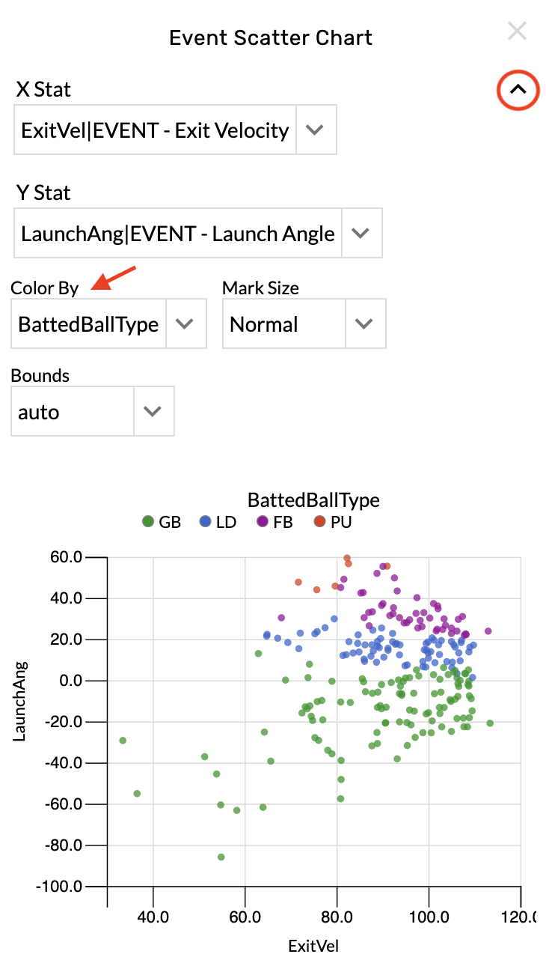Viewport: 546px width, 963px height.
Task: Toggle the PU legend entry
Action: pyautogui.click(x=333, y=522)
